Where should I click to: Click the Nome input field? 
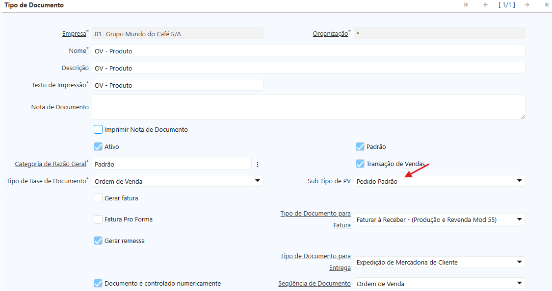click(308, 51)
